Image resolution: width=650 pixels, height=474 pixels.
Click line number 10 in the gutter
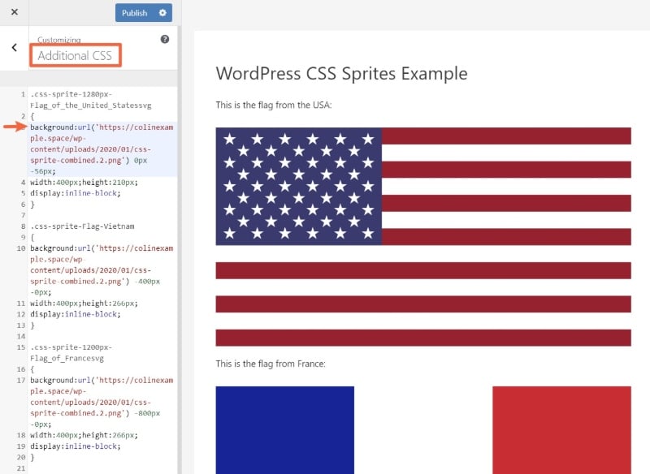click(19, 248)
